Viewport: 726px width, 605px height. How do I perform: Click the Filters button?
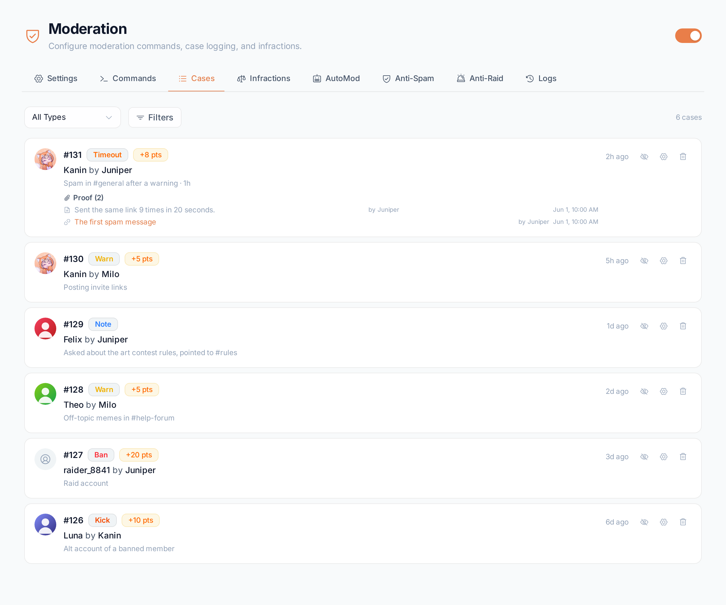(x=155, y=118)
